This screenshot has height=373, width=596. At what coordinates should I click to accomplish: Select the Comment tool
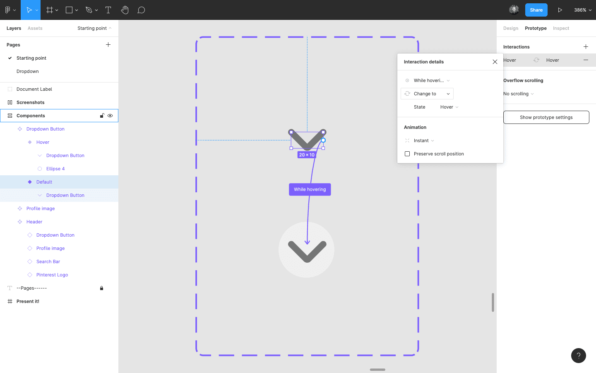pos(141,10)
